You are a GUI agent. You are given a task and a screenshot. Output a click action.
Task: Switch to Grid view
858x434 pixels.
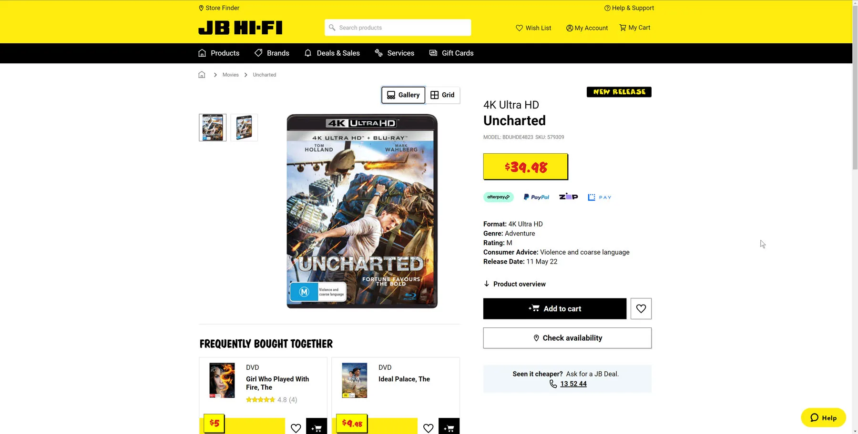(442, 95)
